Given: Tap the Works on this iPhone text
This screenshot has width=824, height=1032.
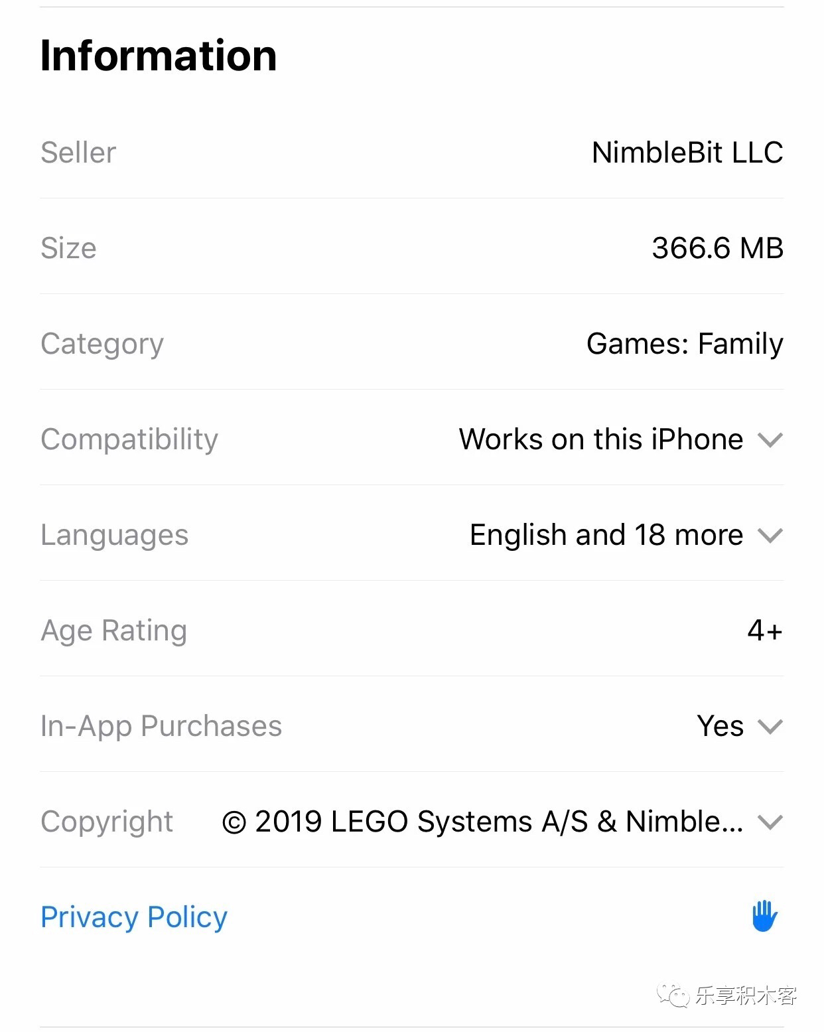Looking at the screenshot, I should pos(601,439).
